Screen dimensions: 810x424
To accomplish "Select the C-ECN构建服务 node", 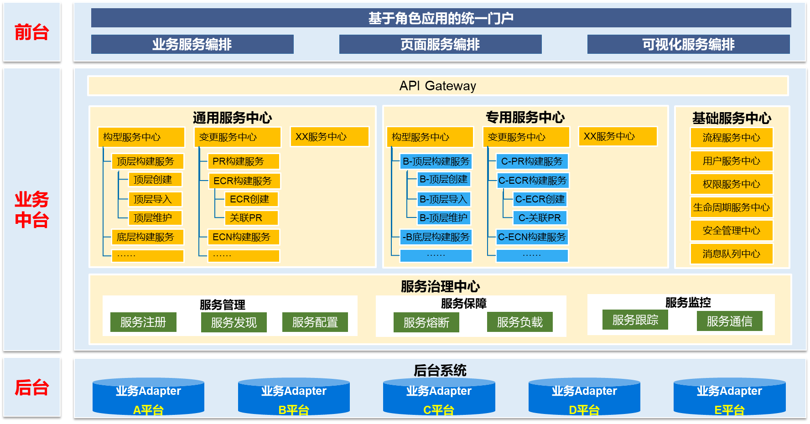I will [532, 237].
